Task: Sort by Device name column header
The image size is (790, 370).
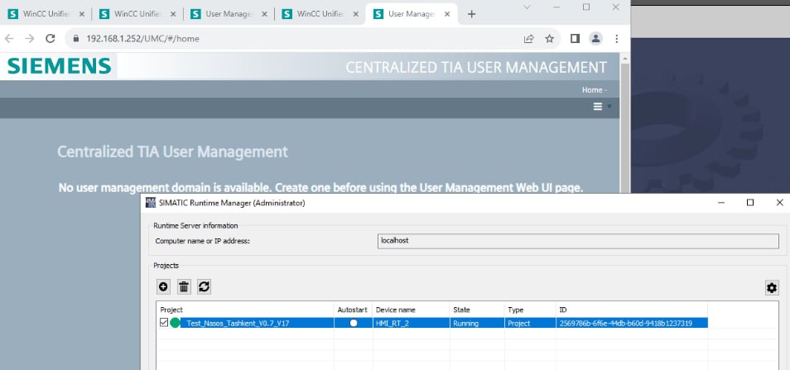Action: (x=411, y=310)
